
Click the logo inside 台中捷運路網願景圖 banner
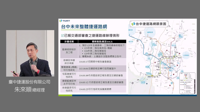[x=133, y=24]
